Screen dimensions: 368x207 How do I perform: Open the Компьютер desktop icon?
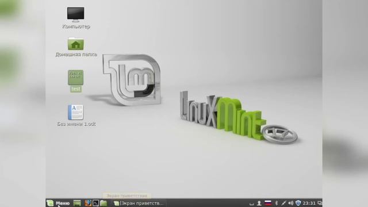tap(75, 14)
